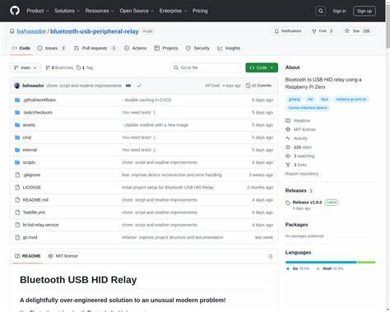Click the cmd folder icon

click(17, 137)
